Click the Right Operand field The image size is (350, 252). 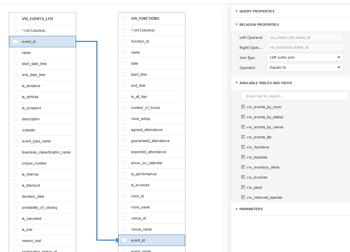305,47
